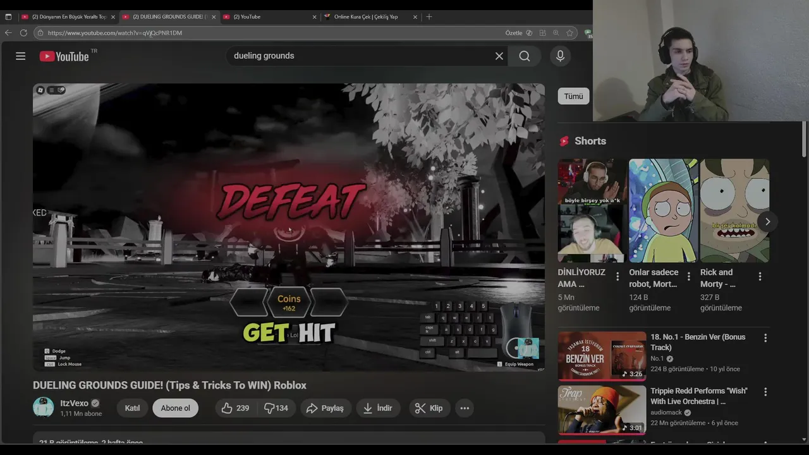Open options for 'DİNLİYORUZ AMA' short

pyautogui.click(x=617, y=277)
